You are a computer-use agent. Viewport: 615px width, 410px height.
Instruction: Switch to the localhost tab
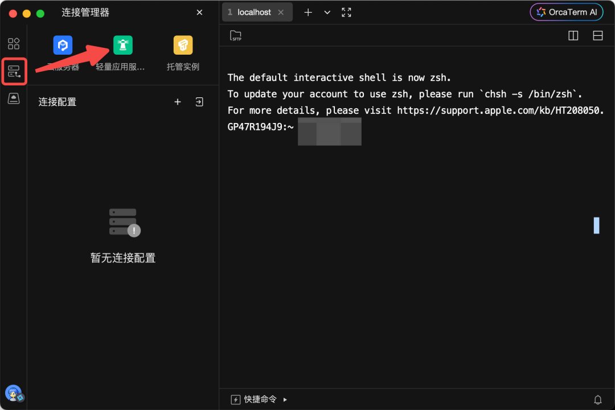tap(253, 11)
